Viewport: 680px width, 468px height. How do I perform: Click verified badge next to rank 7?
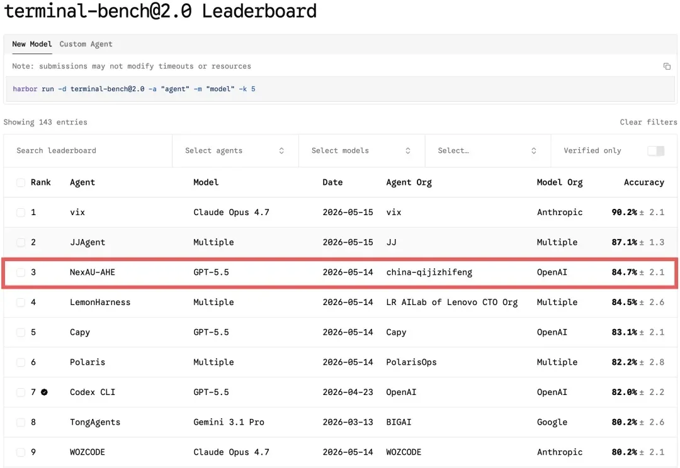[44, 392]
